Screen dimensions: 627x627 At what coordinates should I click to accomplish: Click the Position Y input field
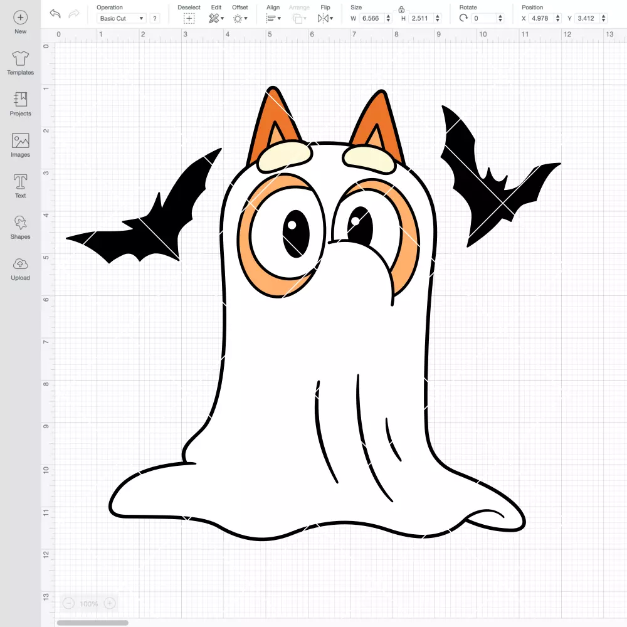tap(587, 18)
